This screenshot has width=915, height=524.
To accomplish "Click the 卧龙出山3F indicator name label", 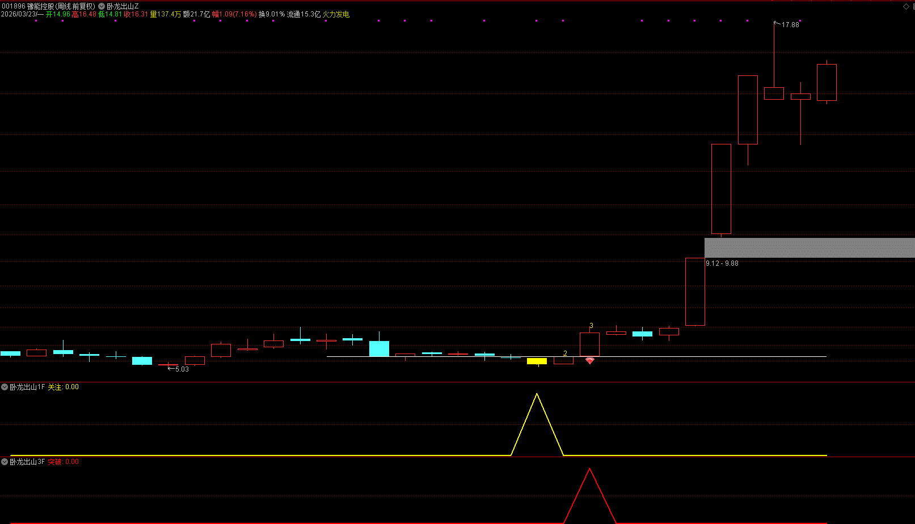I will (27, 462).
